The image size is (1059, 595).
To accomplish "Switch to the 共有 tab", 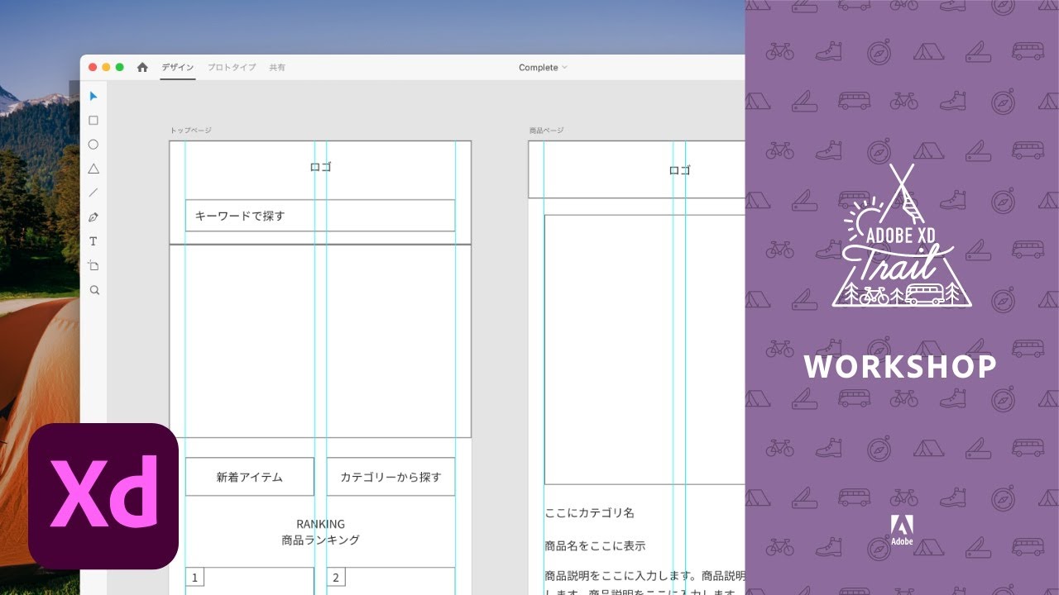I will tap(277, 68).
